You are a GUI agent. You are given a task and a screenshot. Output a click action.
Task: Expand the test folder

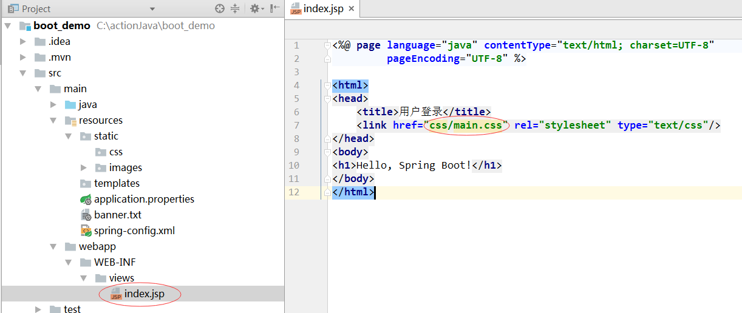[x=38, y=309]
